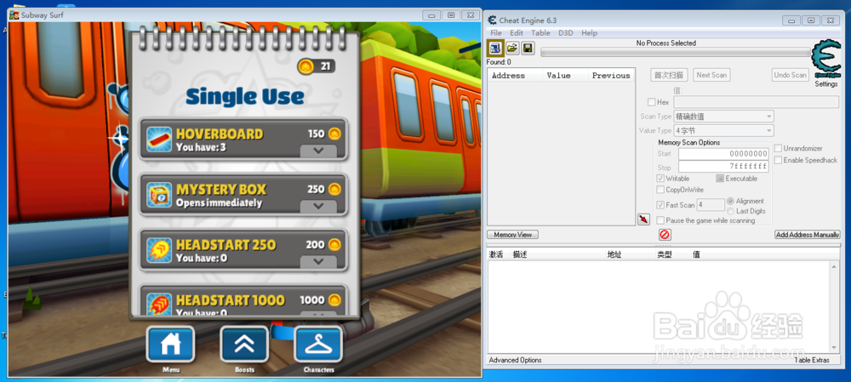This screenshot has width=851, height=382.
Task: Click the address table scroll up arrow
Action: tap(835, 266)
